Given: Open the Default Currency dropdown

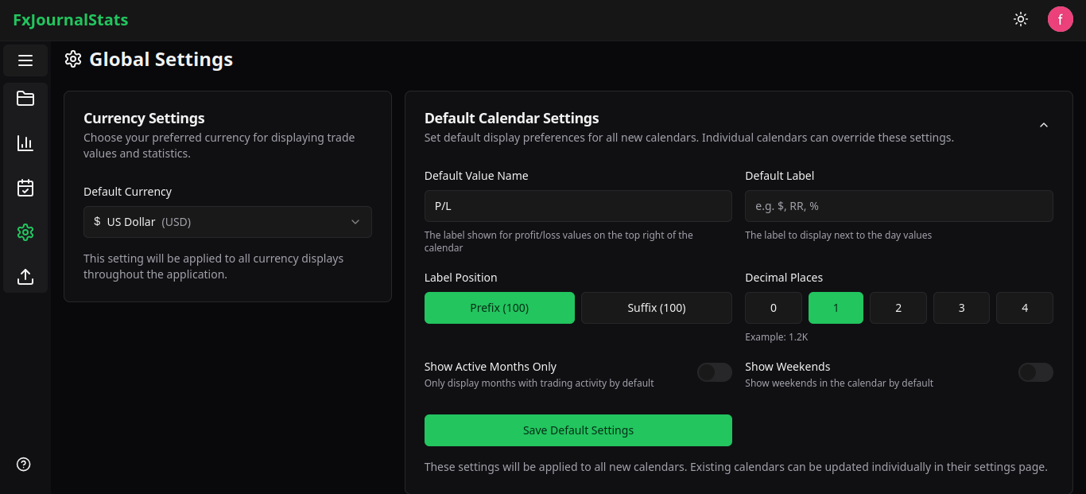Looking at the screenshot, I should pos(227,222).
